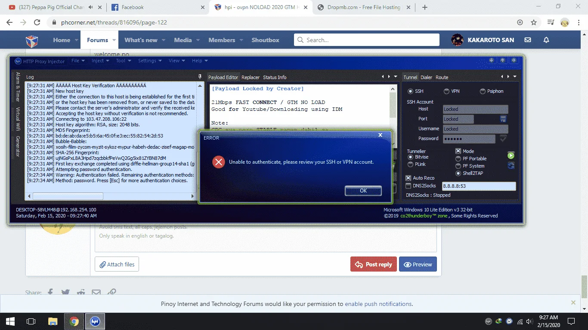The image size is (588, 330).
Task: Click the DNS2Socks address field 8.8.8.8:53
Action: (479, 186)
